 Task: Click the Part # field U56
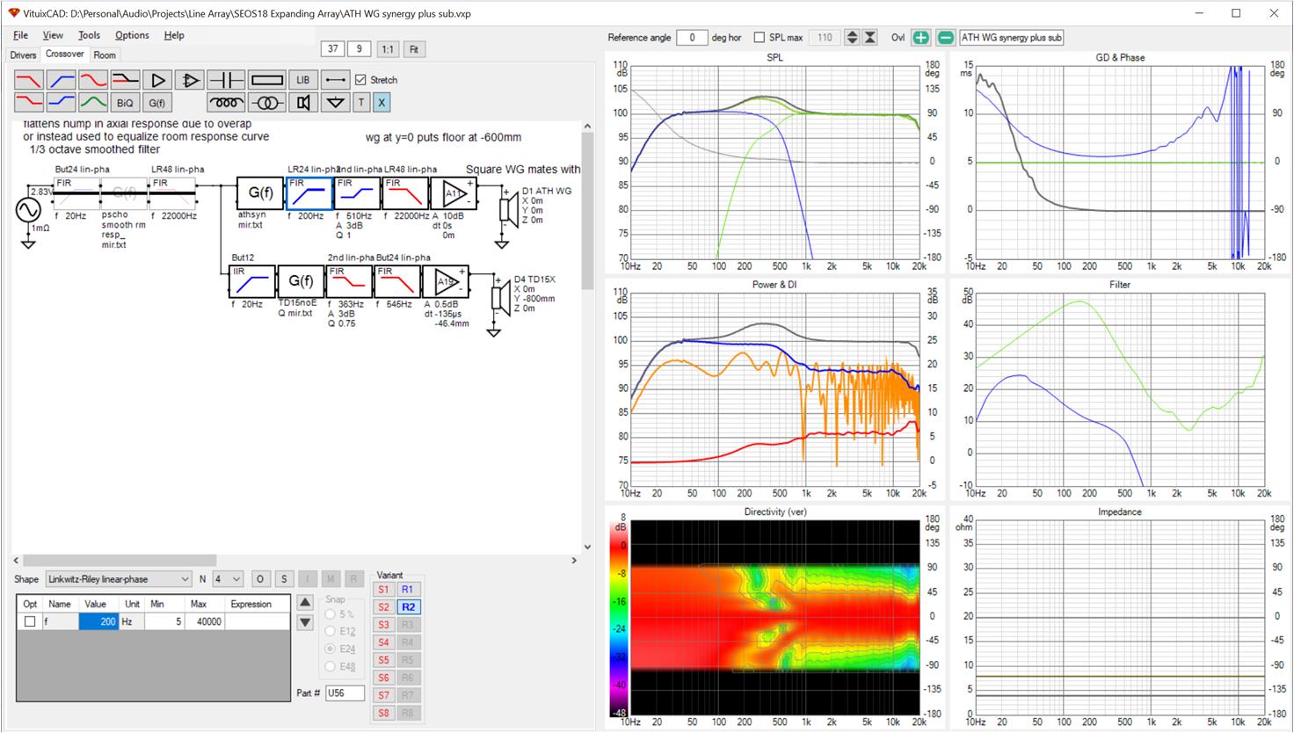tap(345, 693)
